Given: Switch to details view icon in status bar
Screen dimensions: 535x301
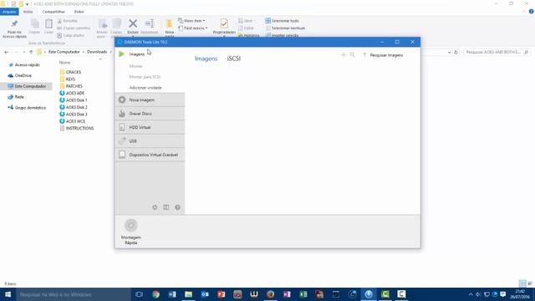Looking at the screenshot, I should 522,283.
